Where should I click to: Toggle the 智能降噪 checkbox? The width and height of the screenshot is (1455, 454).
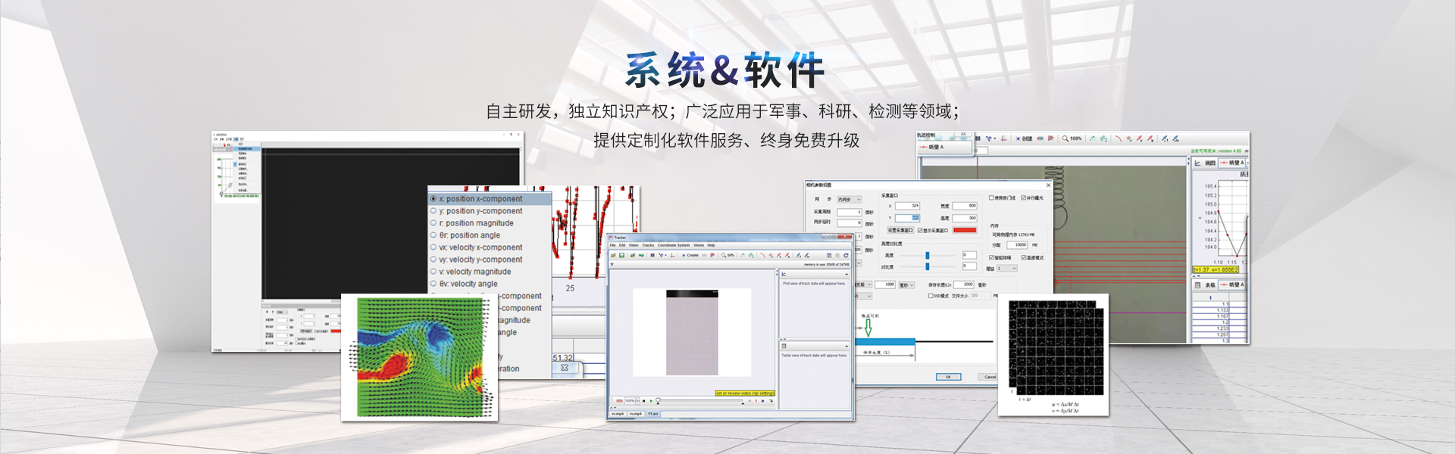click(991, 258)
